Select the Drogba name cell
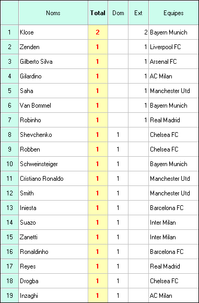 53,281
